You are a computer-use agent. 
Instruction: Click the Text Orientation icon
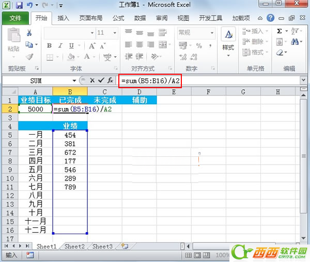coord(154,57)
